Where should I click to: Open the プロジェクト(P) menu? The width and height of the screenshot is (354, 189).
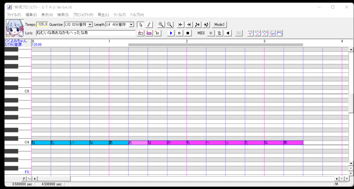click(x=83, y=15)
